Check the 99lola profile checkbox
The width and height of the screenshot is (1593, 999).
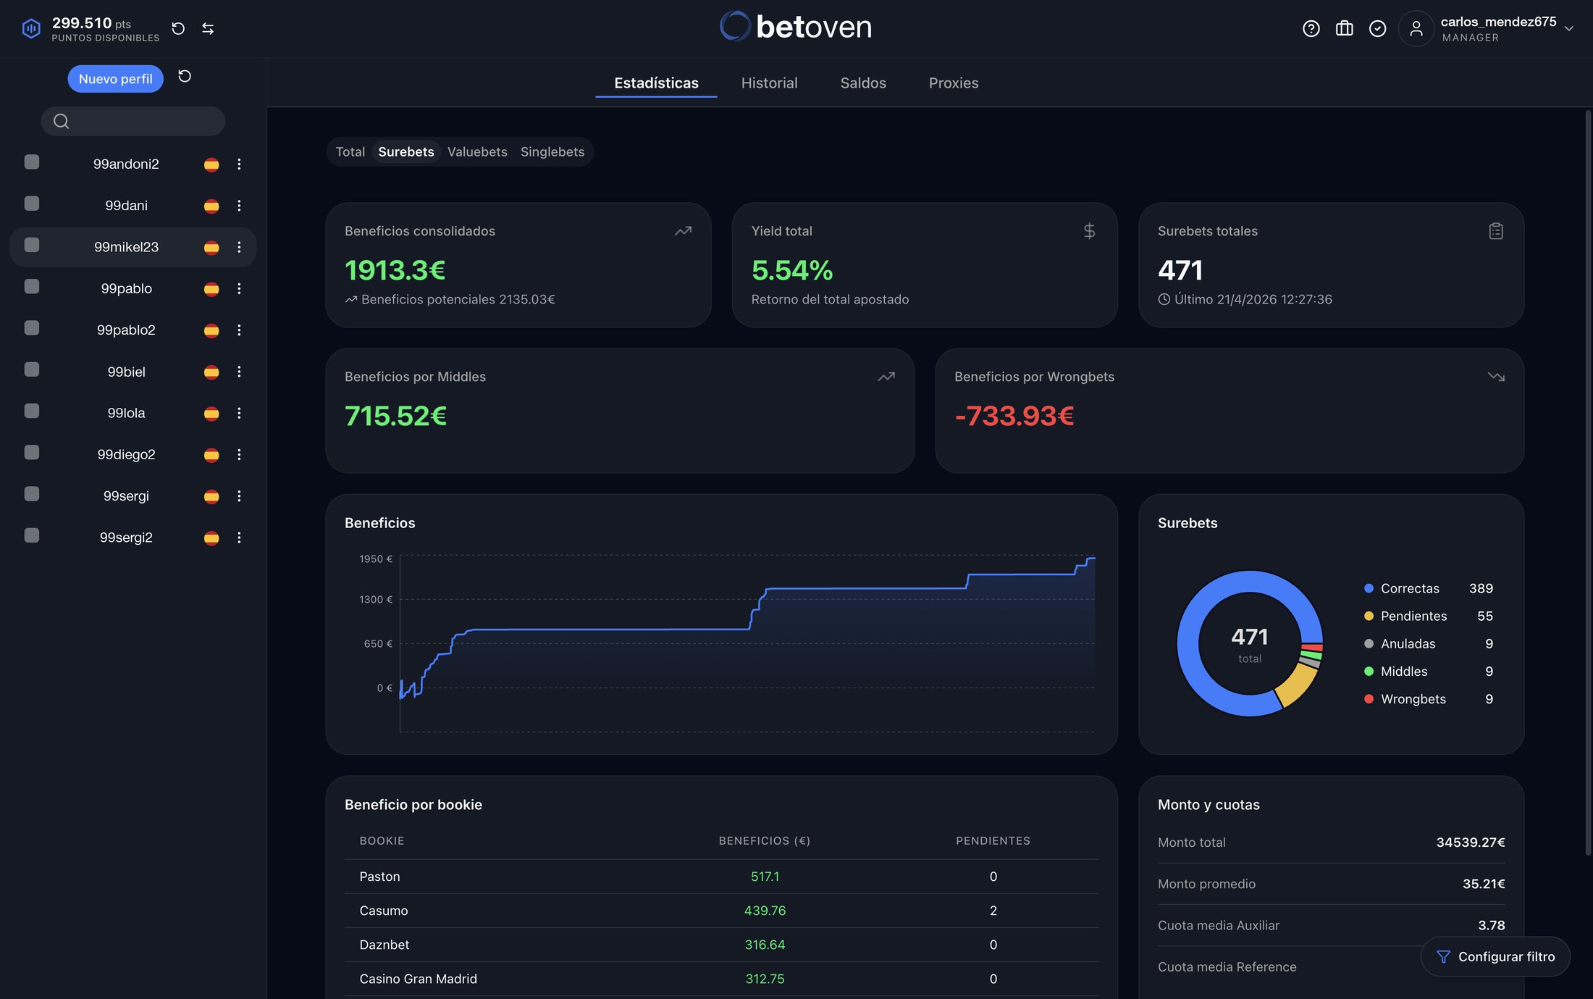click(x=32, y=411)
